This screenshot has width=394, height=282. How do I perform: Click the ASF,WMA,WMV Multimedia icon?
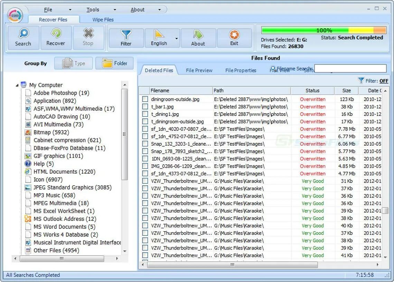(28, 109)
